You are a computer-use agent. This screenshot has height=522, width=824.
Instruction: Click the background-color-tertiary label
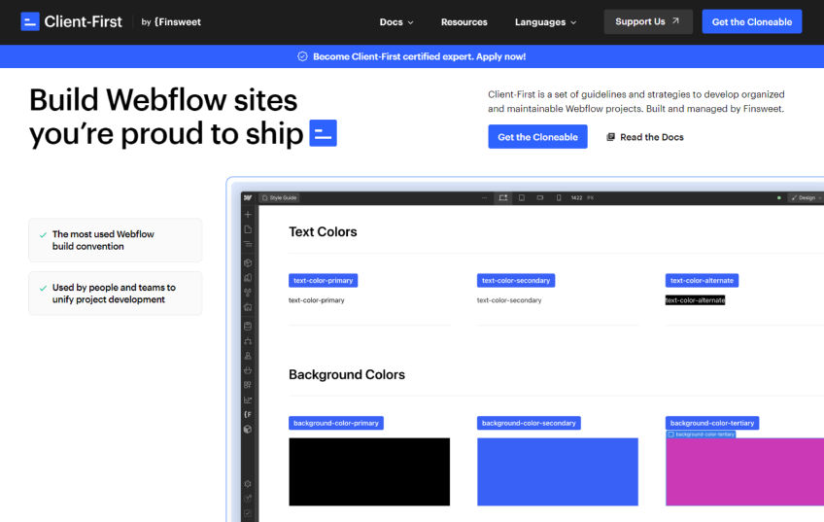(x=712, y=423)
